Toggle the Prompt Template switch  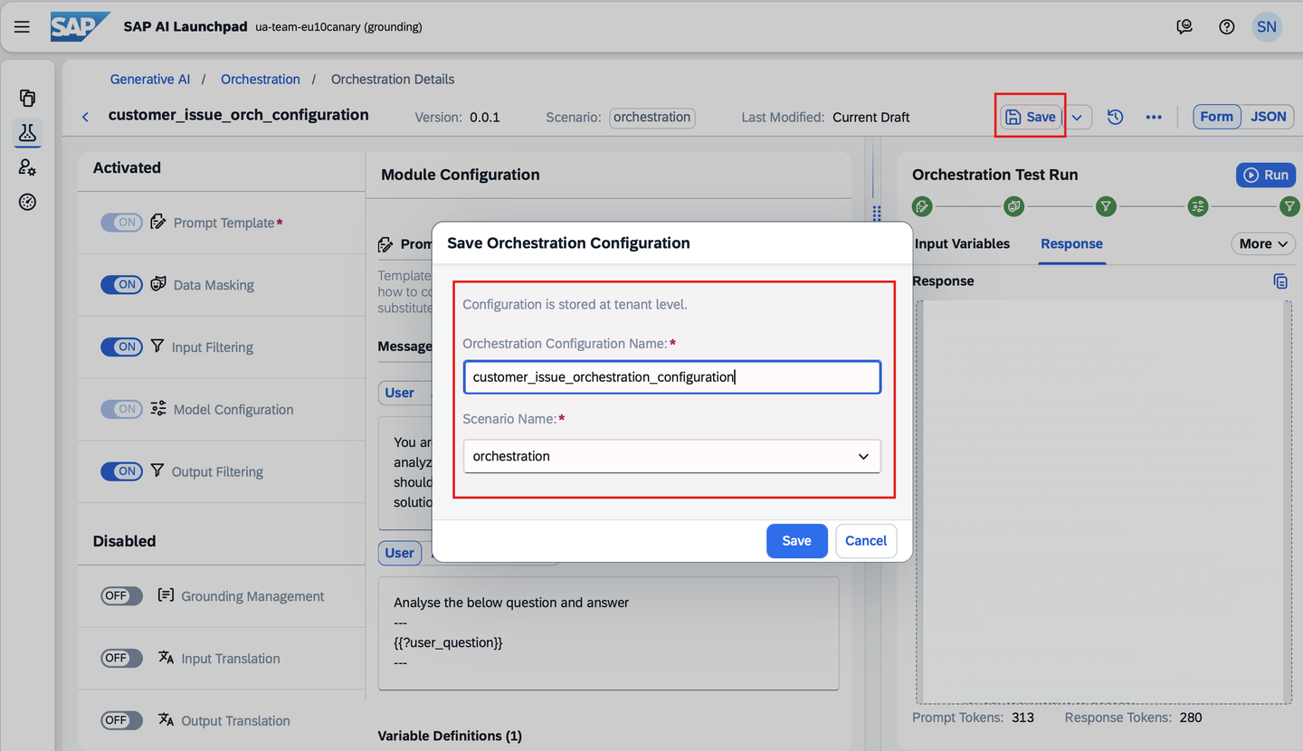121,223
